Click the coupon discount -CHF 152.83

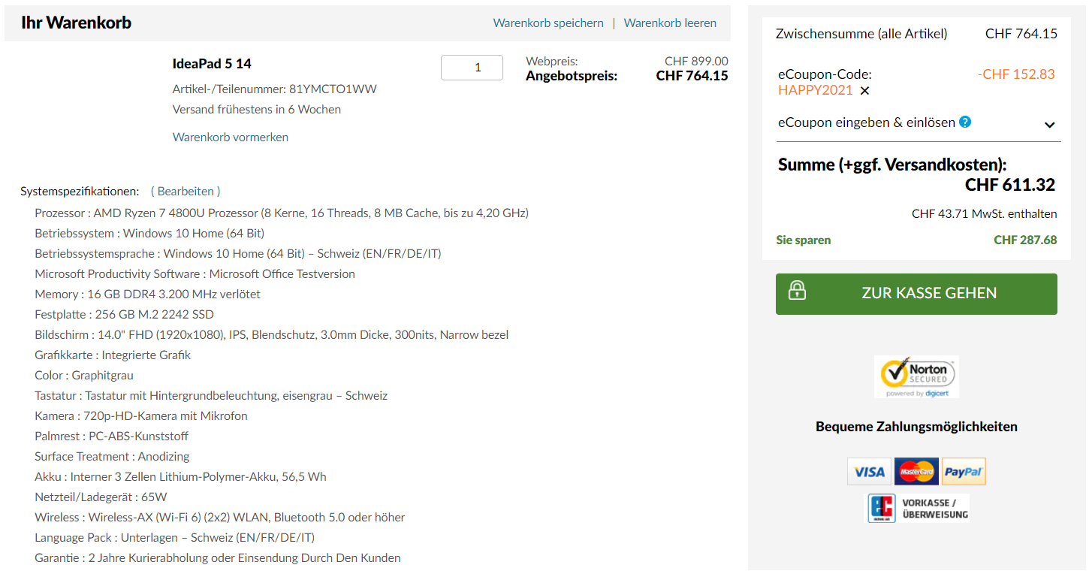1016,74
